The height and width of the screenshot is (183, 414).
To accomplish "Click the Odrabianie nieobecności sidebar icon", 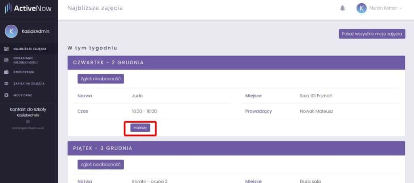I will coord(6,60).
